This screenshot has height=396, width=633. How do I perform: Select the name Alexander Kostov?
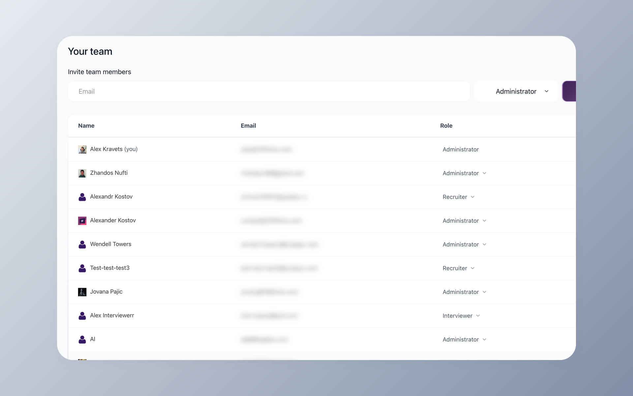(x=113, y=220)
